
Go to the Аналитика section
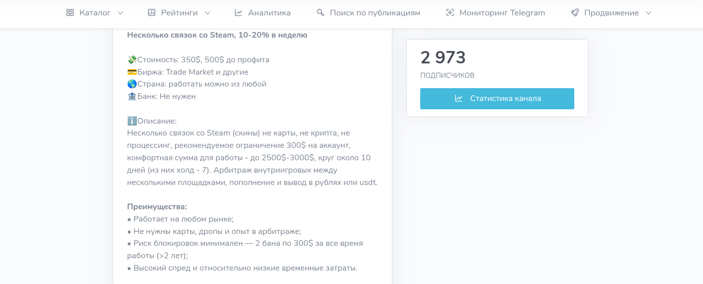pyautogui.click(x=269, y=13)
